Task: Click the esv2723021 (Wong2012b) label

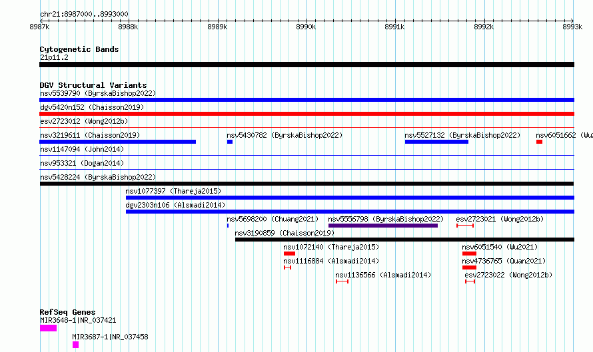Action: [x=500, y=219]
